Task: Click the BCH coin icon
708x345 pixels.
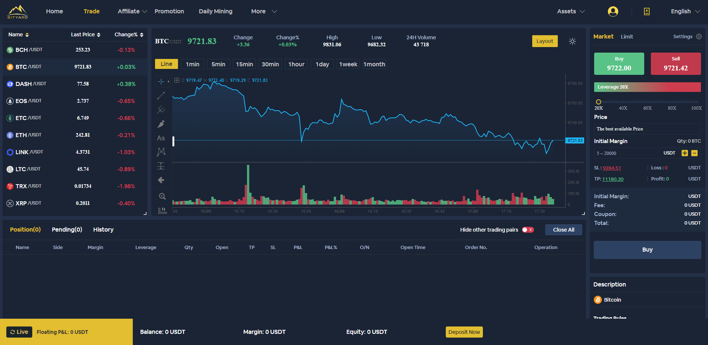Action: pyautogui.click(x=10, y=50)
